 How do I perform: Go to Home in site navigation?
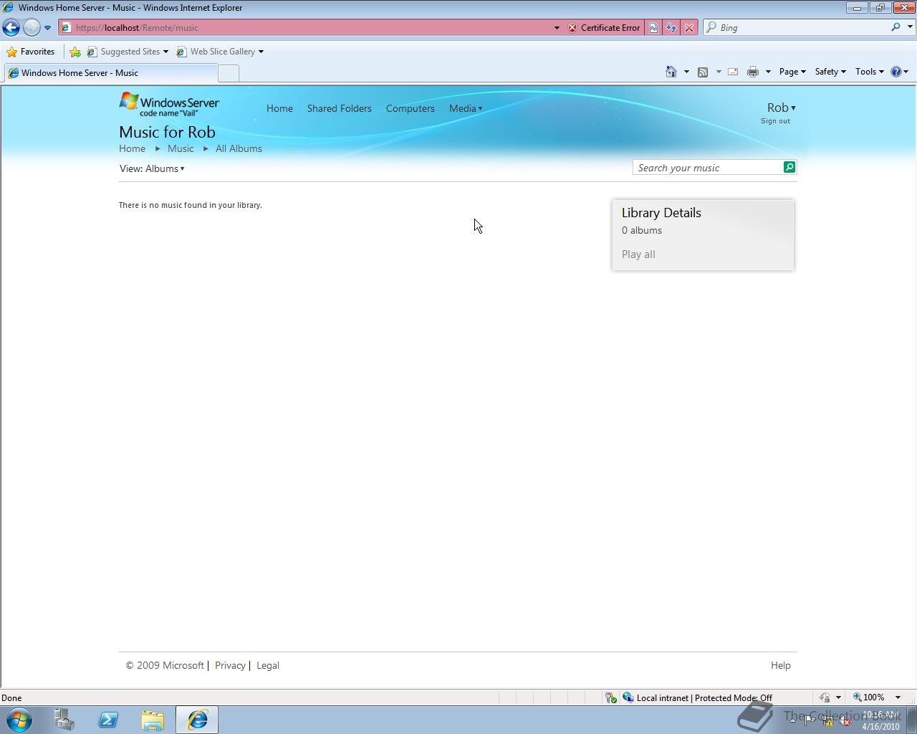tap(279, 109)
